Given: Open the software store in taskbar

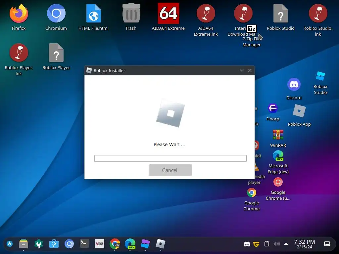Looking at the screenshot, I should point(54,244).
